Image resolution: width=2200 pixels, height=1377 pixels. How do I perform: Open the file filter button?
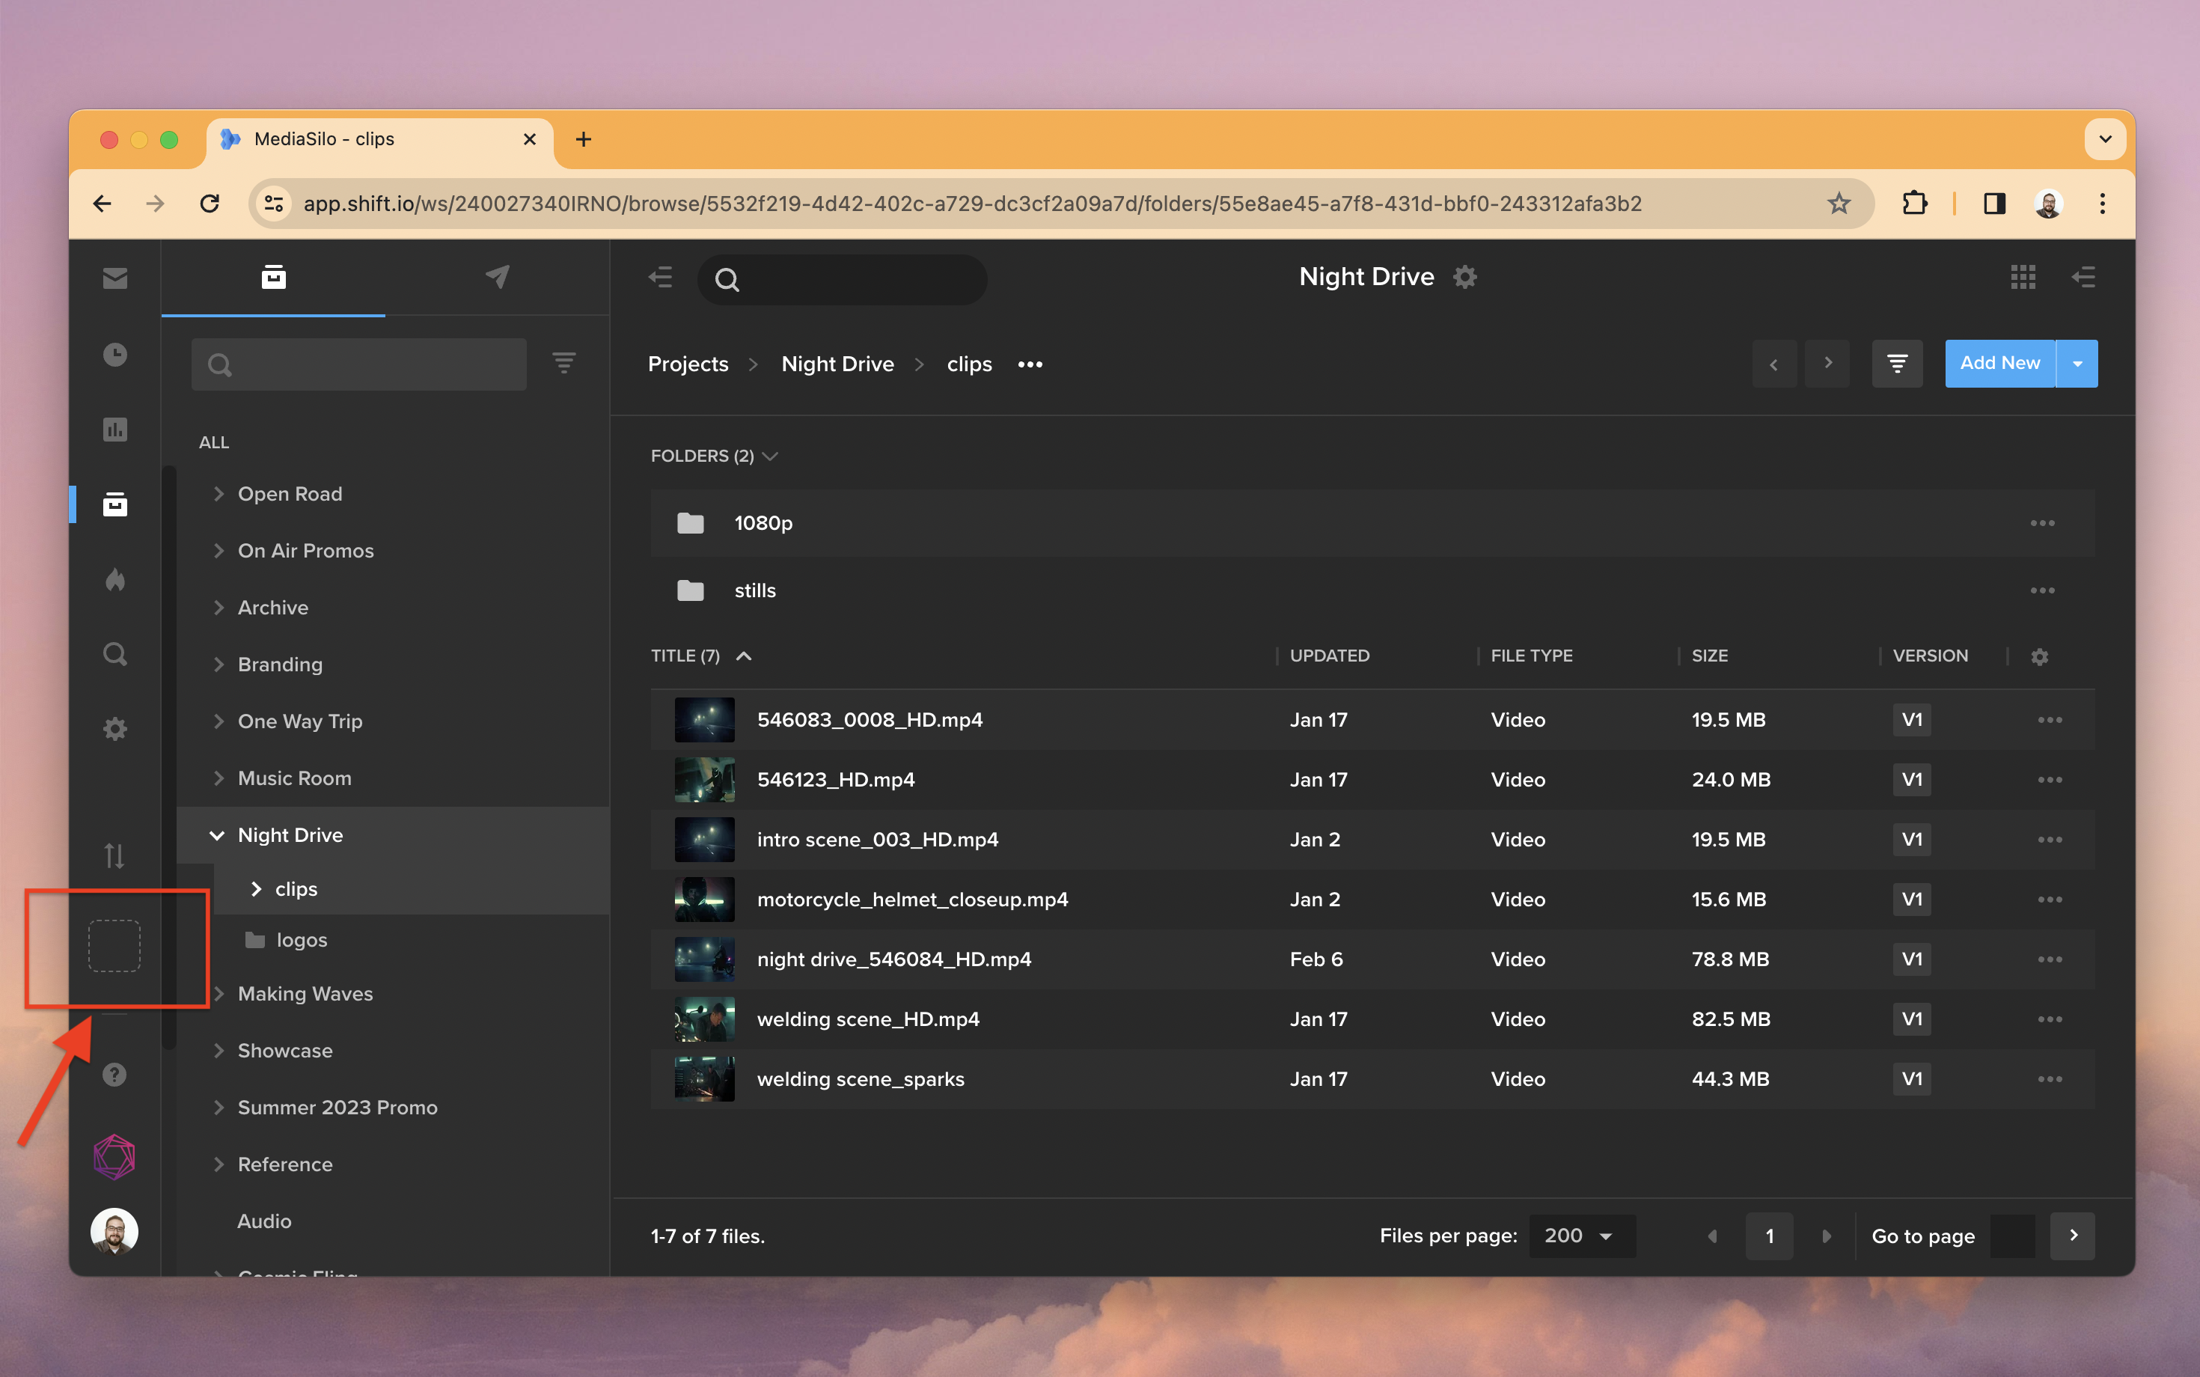pyautogui.click(x=1897, y=364)
